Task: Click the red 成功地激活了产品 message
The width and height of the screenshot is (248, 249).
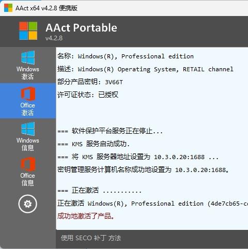Action: point(86,216)
